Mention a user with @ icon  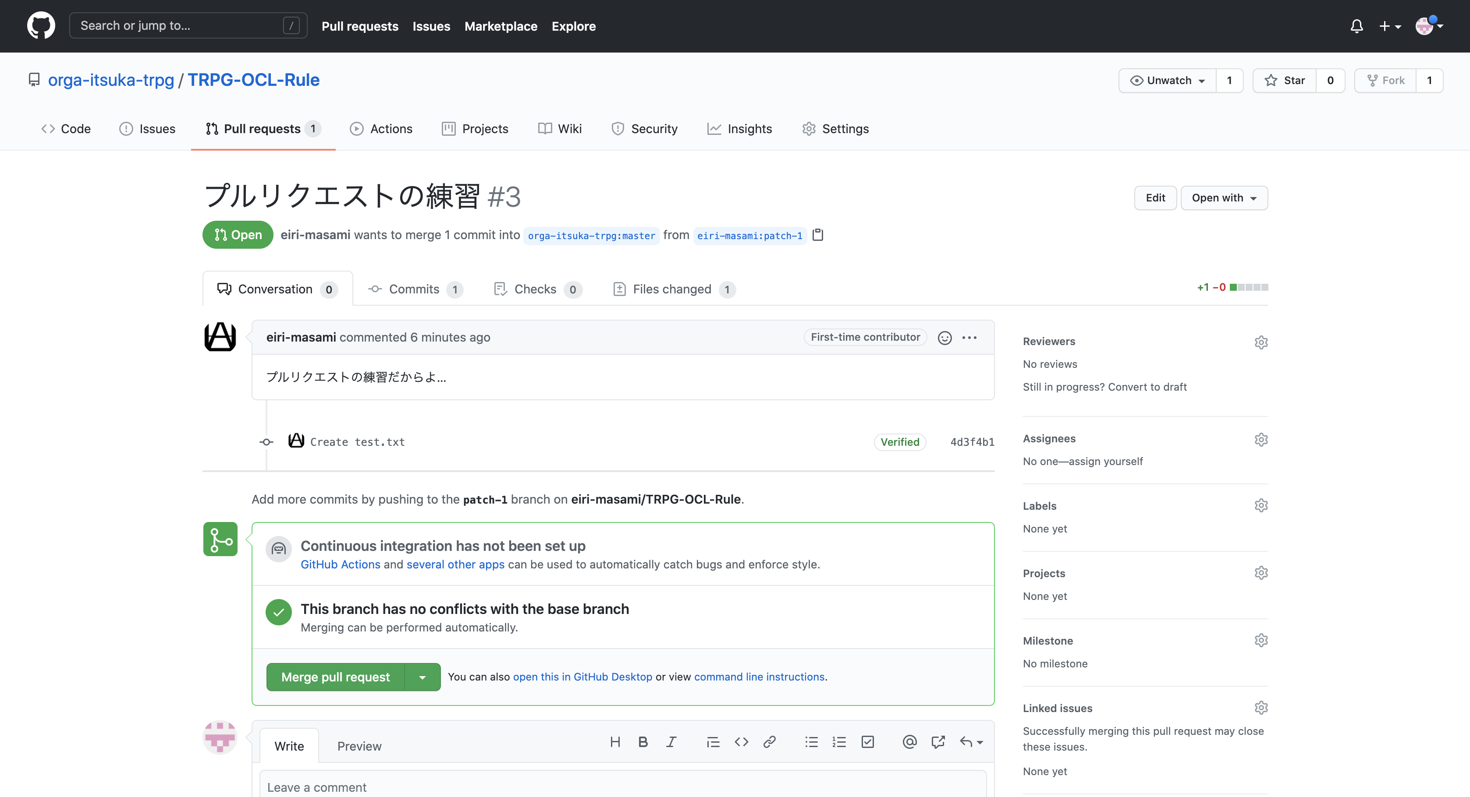click(x=909, y=742)
